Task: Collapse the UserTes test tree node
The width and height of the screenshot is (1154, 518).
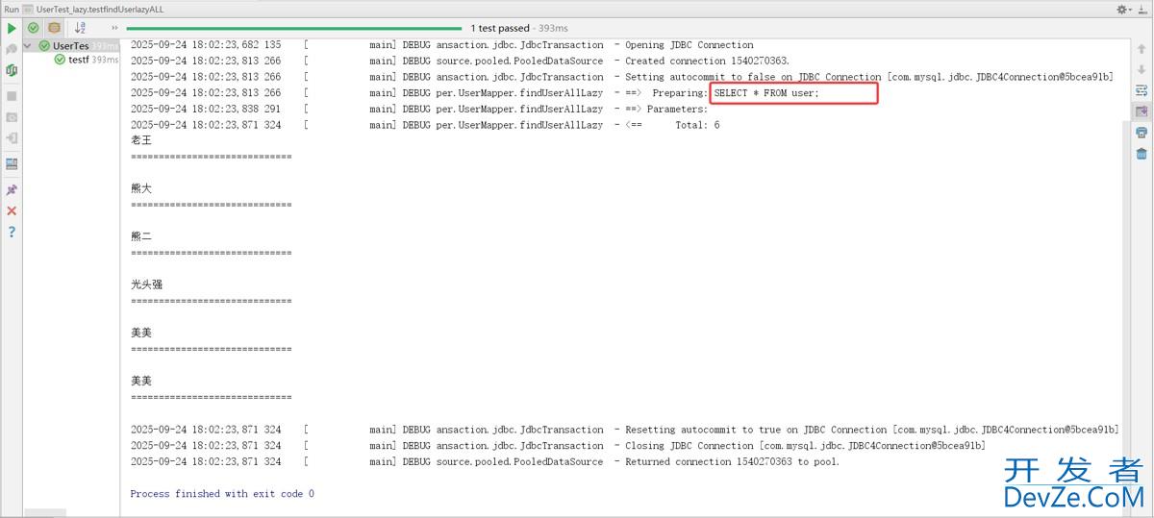Action: coord(28,45)
